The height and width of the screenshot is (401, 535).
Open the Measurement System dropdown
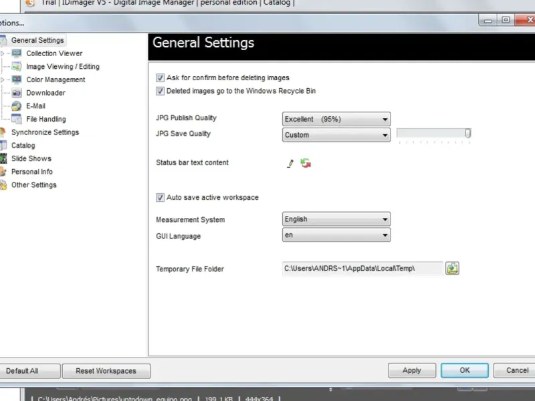[x=336, y=219]
